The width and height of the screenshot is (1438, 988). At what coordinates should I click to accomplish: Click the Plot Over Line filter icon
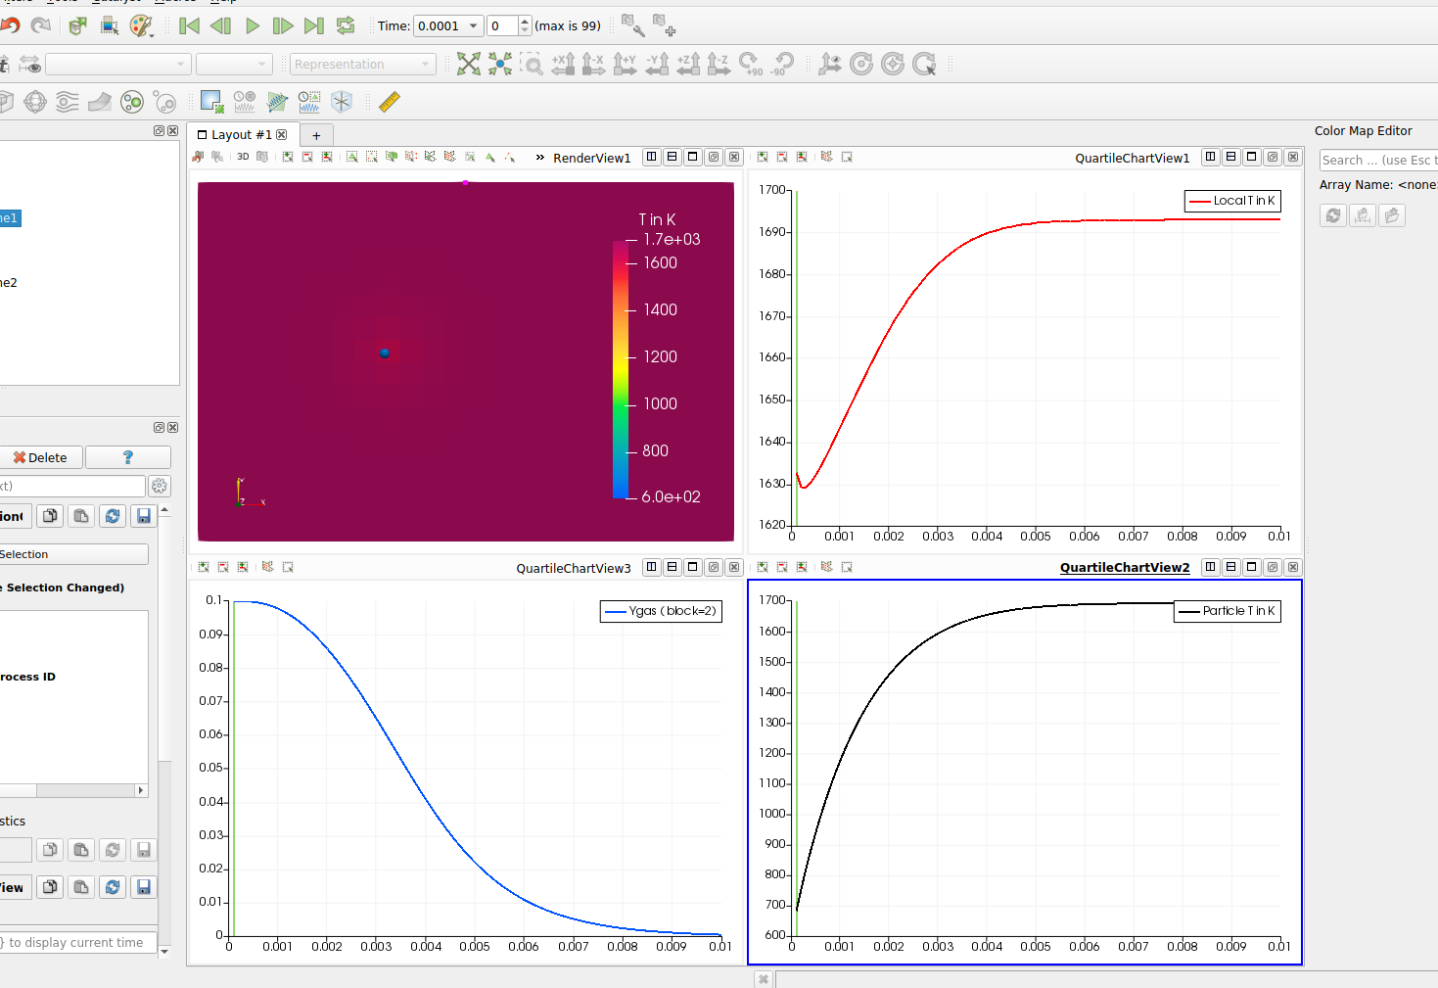coord(277,102)
